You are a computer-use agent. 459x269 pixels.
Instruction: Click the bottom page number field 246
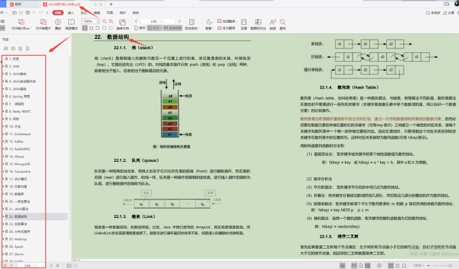31,265
